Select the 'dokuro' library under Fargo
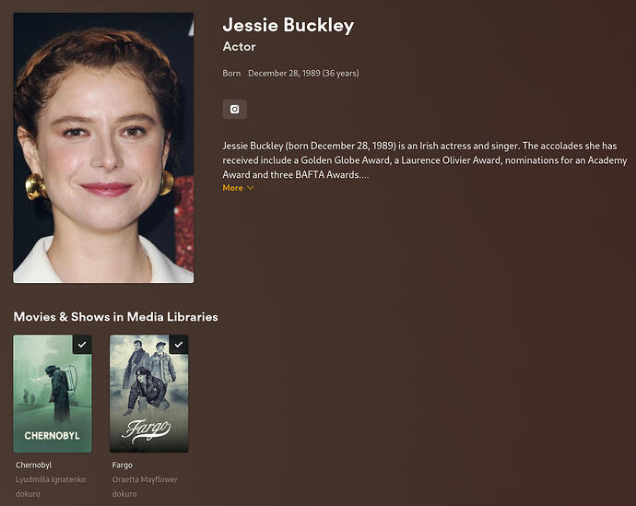Screen dimensions: 636x506 click(x=124, y=494)
